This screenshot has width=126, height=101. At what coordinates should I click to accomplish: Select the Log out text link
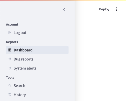coord(20,33)
